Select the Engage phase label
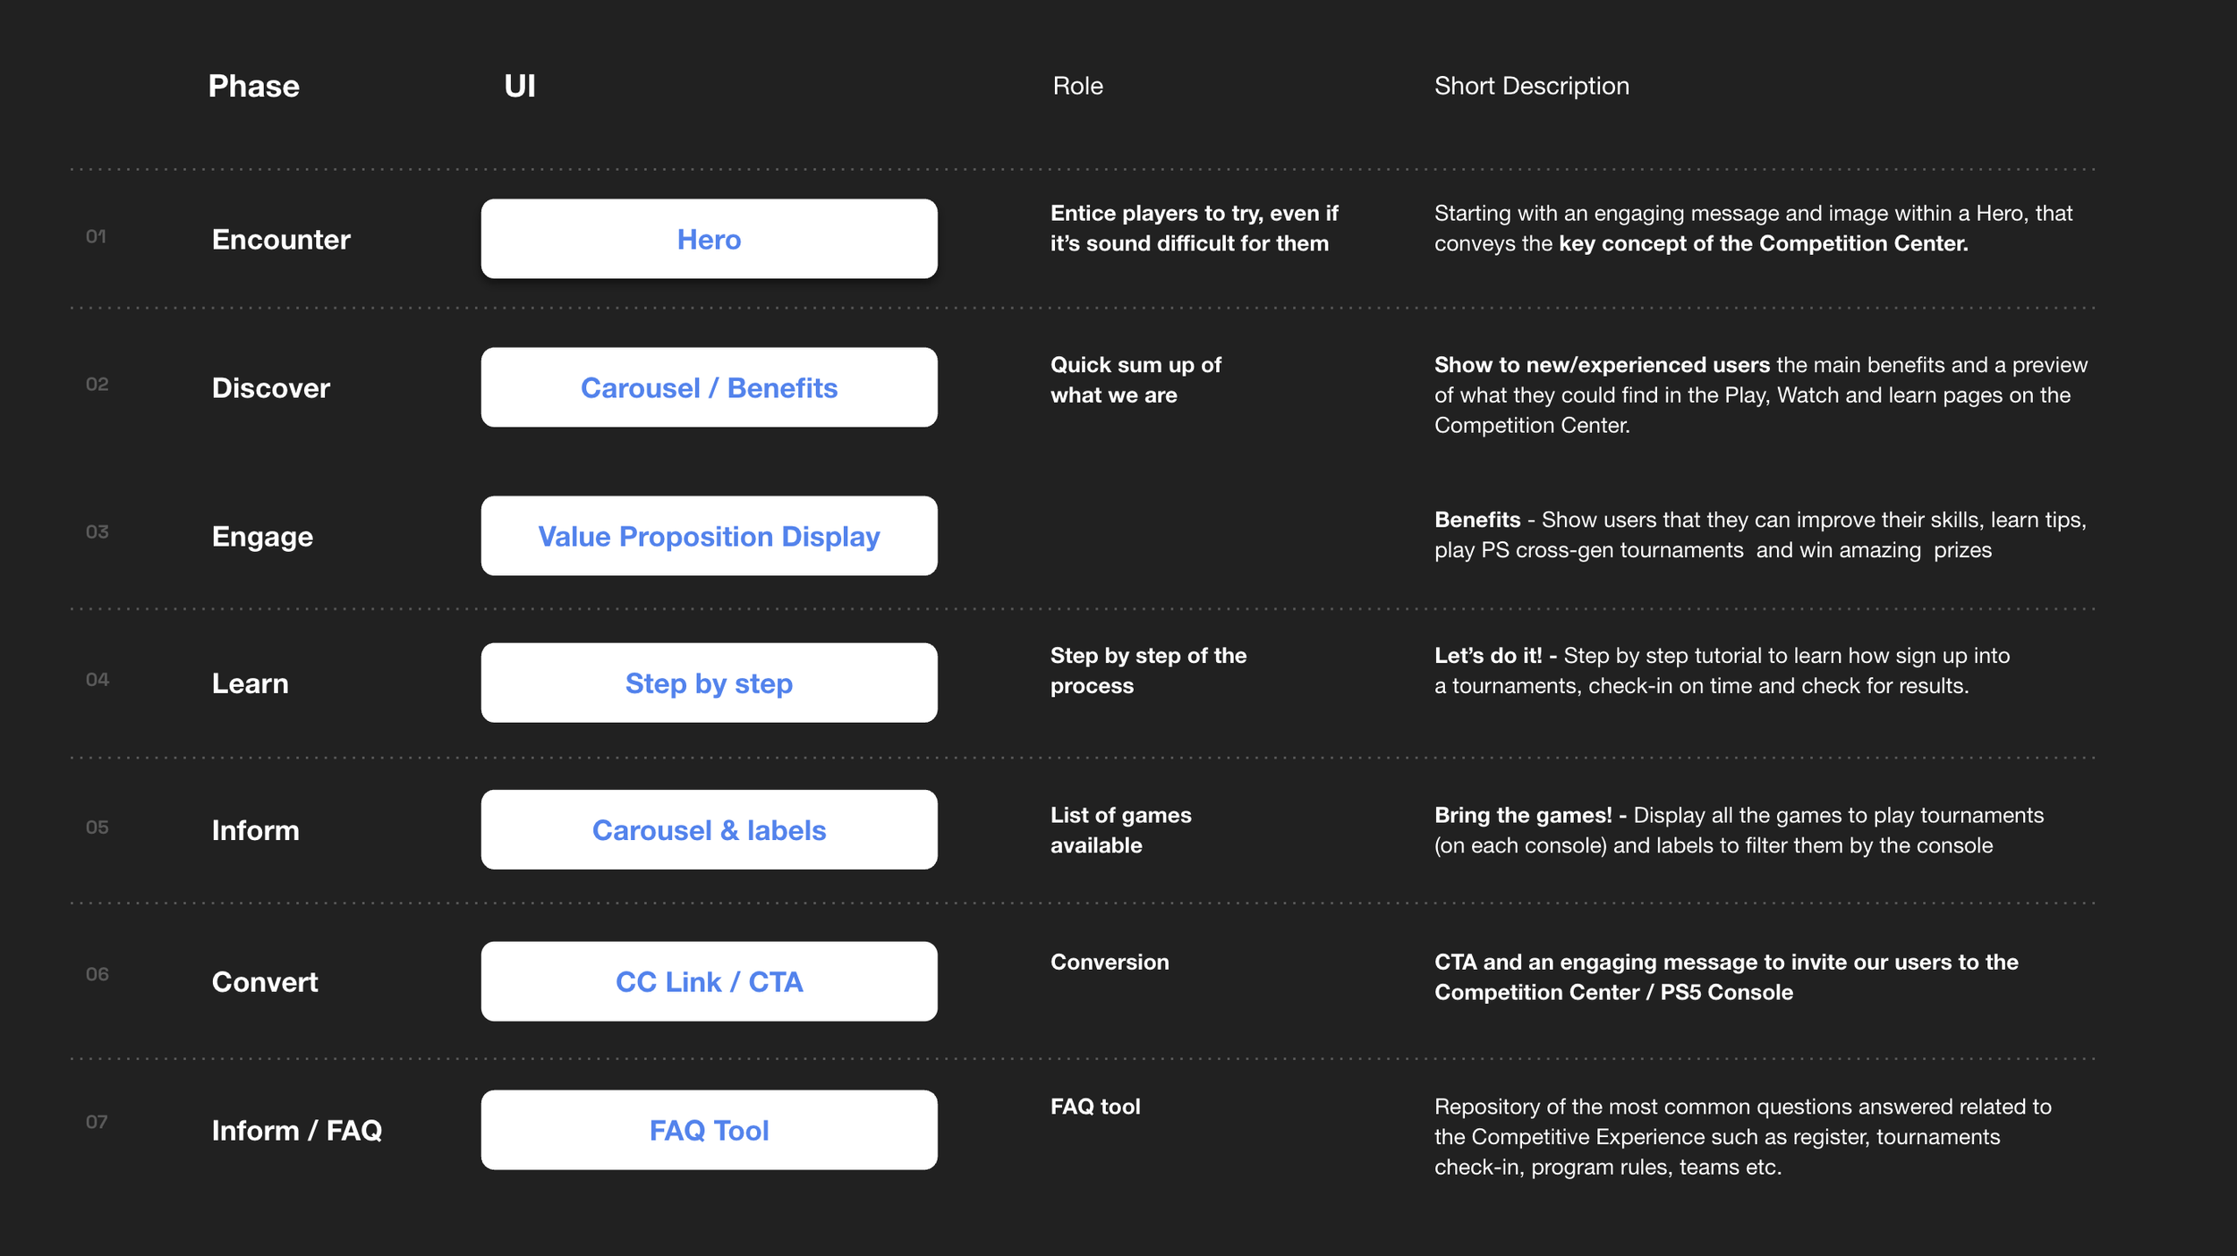2237x1256 pixels. [x=262, y=537]
